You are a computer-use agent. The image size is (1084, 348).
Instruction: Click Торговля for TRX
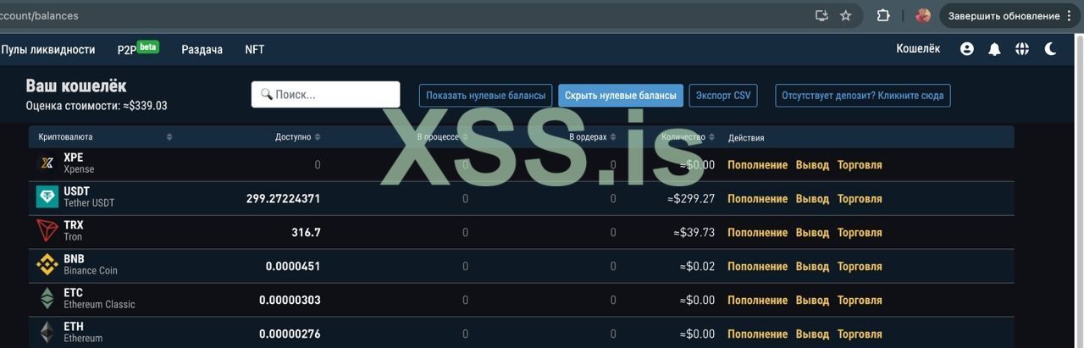(860, 232)
